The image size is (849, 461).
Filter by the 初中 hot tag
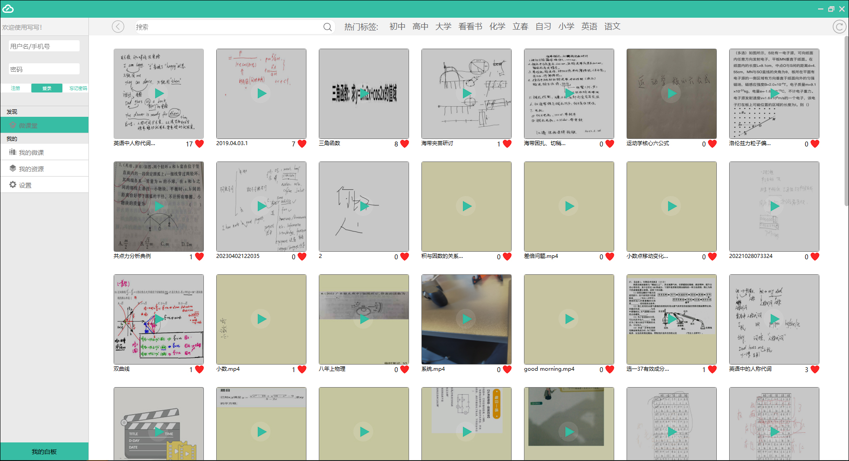(398, 27)
